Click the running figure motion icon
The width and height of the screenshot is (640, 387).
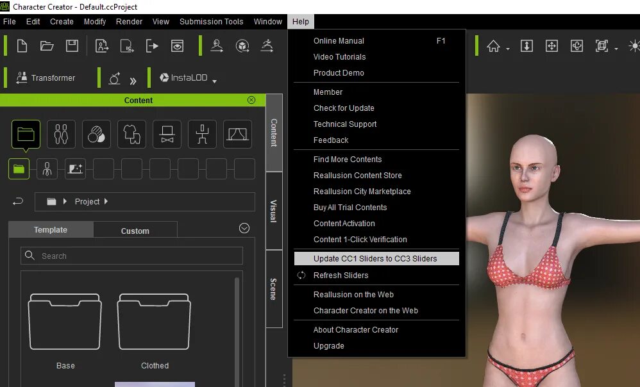pos(267,45)
